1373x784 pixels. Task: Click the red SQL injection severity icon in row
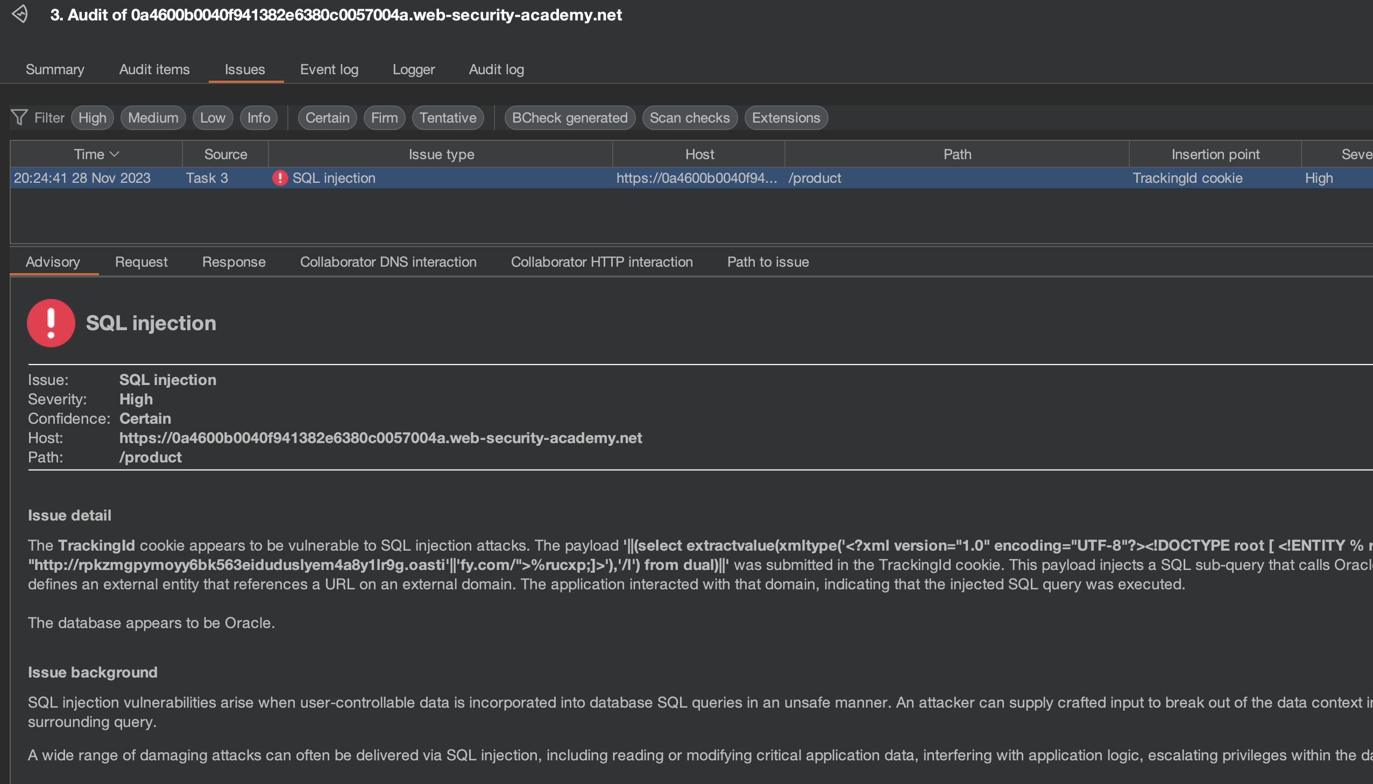point(280,178)
